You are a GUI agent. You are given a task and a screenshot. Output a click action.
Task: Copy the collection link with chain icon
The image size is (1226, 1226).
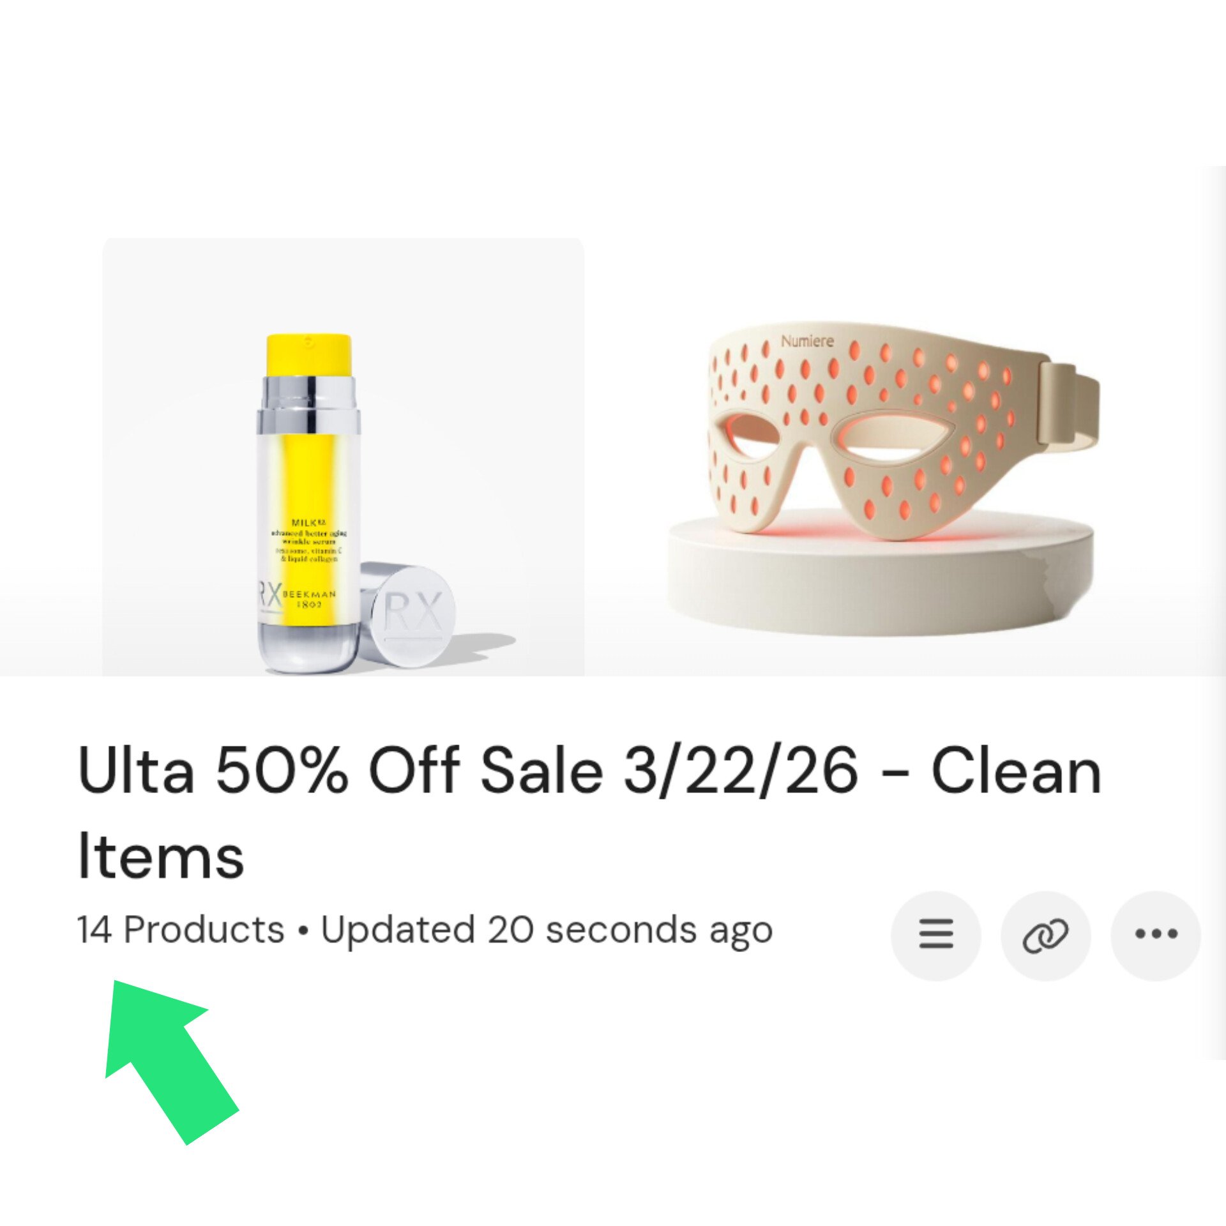(x=1045, y=935)
